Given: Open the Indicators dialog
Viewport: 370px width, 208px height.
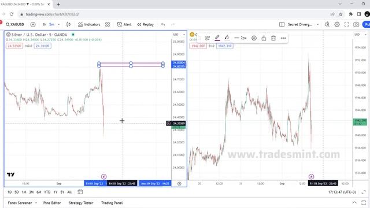Looking at the screenshot, I should pos(89,24).
